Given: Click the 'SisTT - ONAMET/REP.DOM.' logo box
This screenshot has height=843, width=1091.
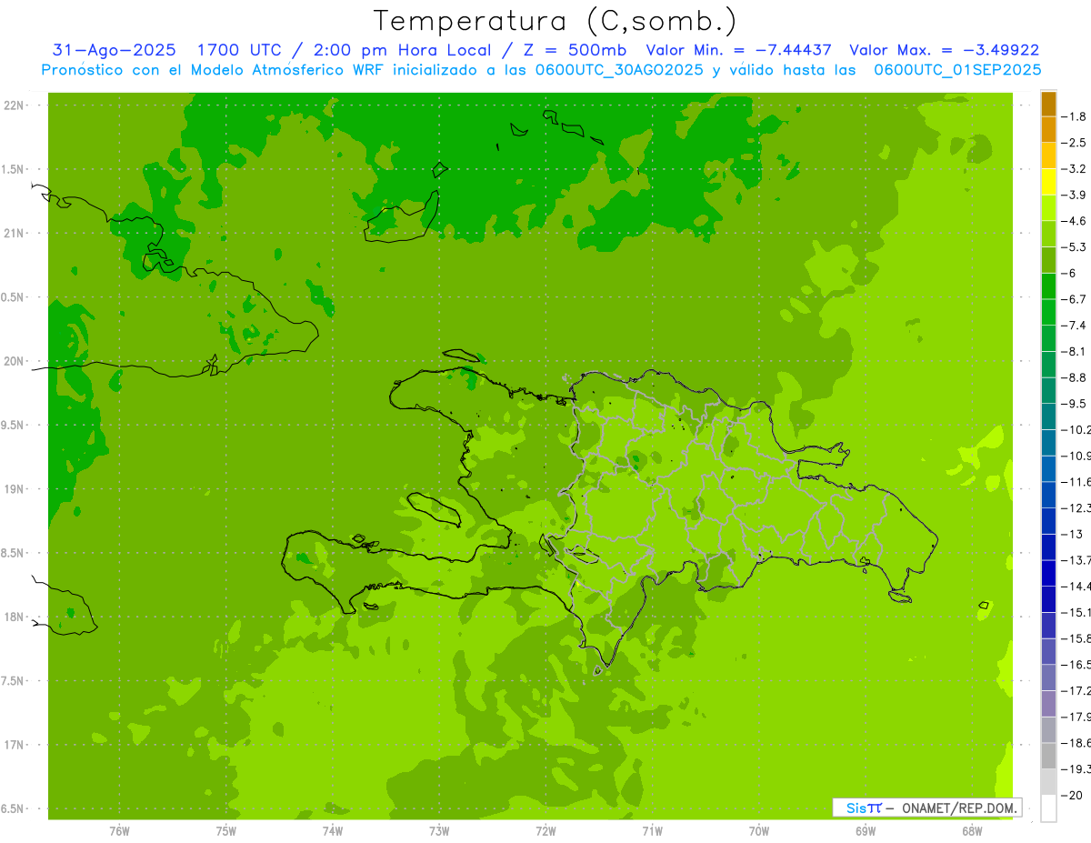Looking at the screenshot, I should (926, 808).
